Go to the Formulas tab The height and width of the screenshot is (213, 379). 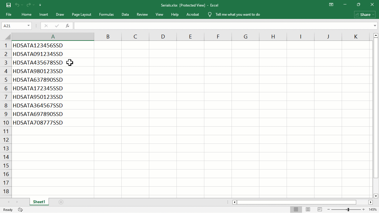tap(106, 14)
